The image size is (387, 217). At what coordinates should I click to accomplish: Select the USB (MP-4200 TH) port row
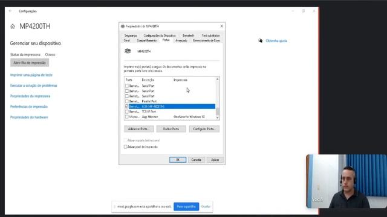pos(172,106)
